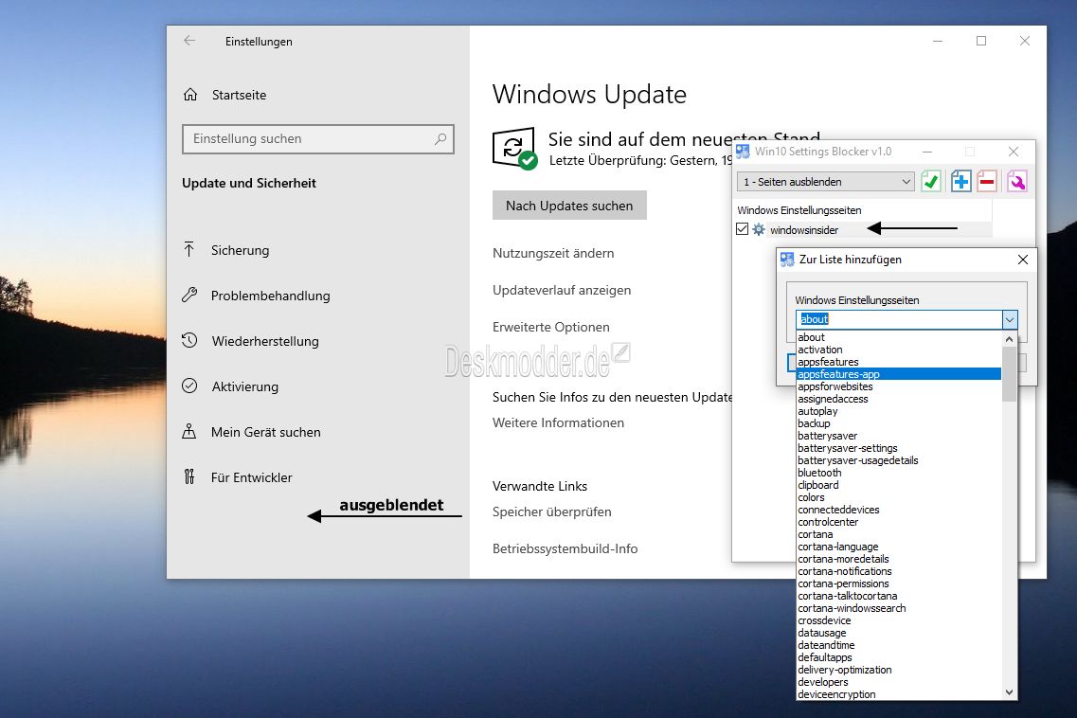Open Mein Gerät suchen page
The image size is (1077, 718).
tap(266, 432)
